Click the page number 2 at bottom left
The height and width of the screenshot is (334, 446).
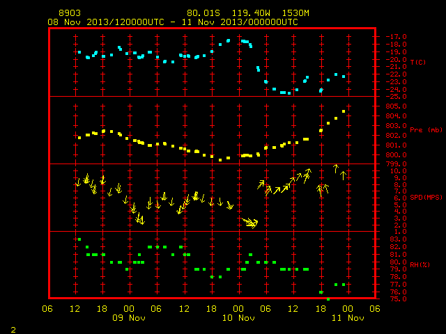(x=13, y=330)
